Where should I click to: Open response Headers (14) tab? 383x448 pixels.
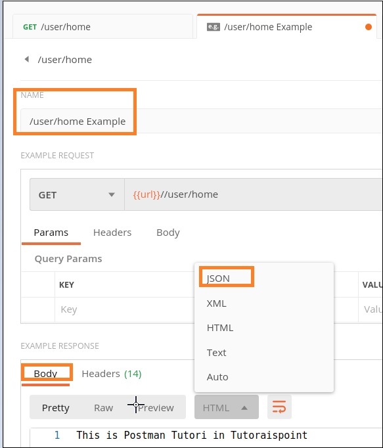(x=112, y=374)
